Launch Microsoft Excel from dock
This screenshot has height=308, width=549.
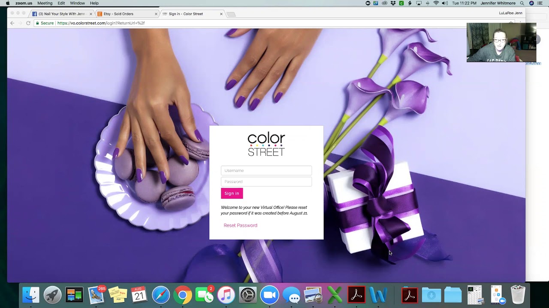tap(335, 295)
